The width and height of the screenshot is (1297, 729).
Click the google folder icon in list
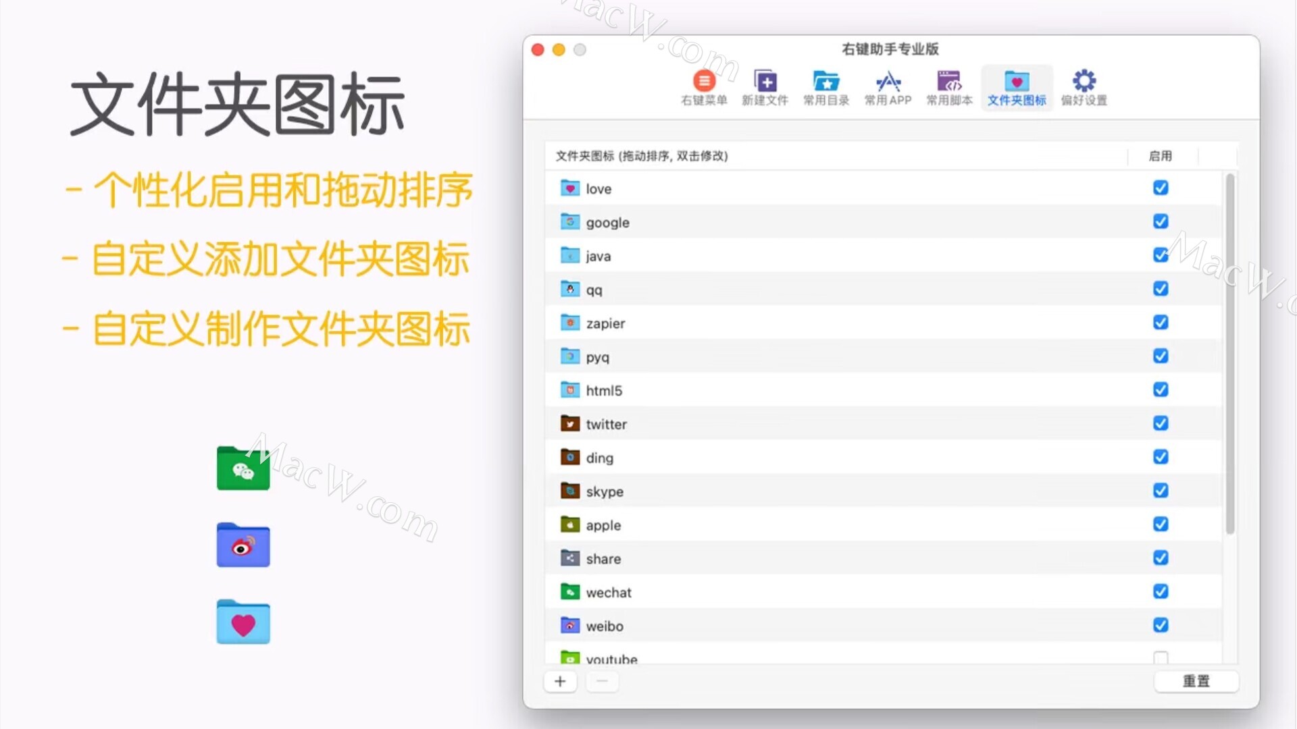coord(570,221)
